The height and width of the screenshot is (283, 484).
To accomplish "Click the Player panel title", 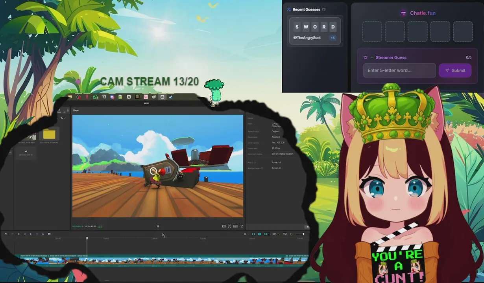I will [76, 110].
